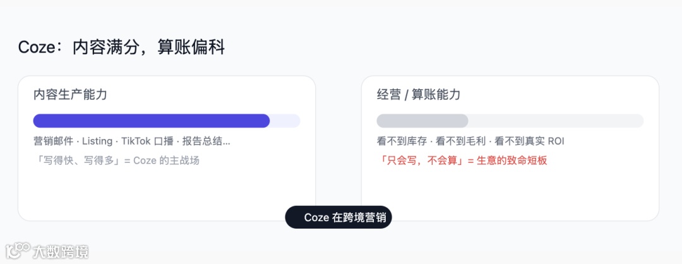
Task: Click the unfilled part of the gray progress bar
Action: 556,121
